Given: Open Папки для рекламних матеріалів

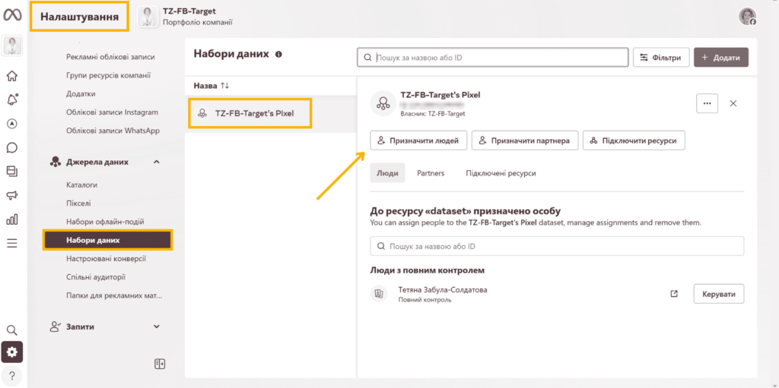Looking at the screenshot, I should click(114, 295).
